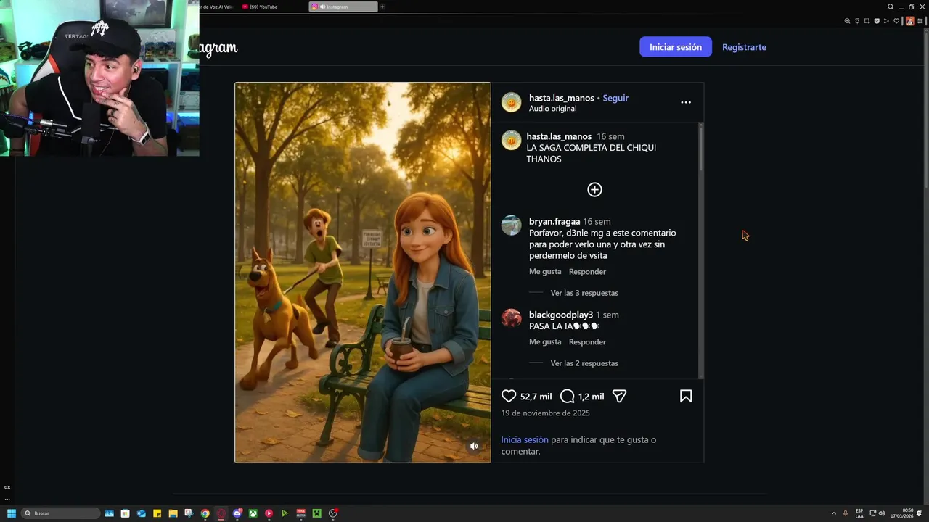Open File Explorer from the taskbar

click(x=173, y=513)
